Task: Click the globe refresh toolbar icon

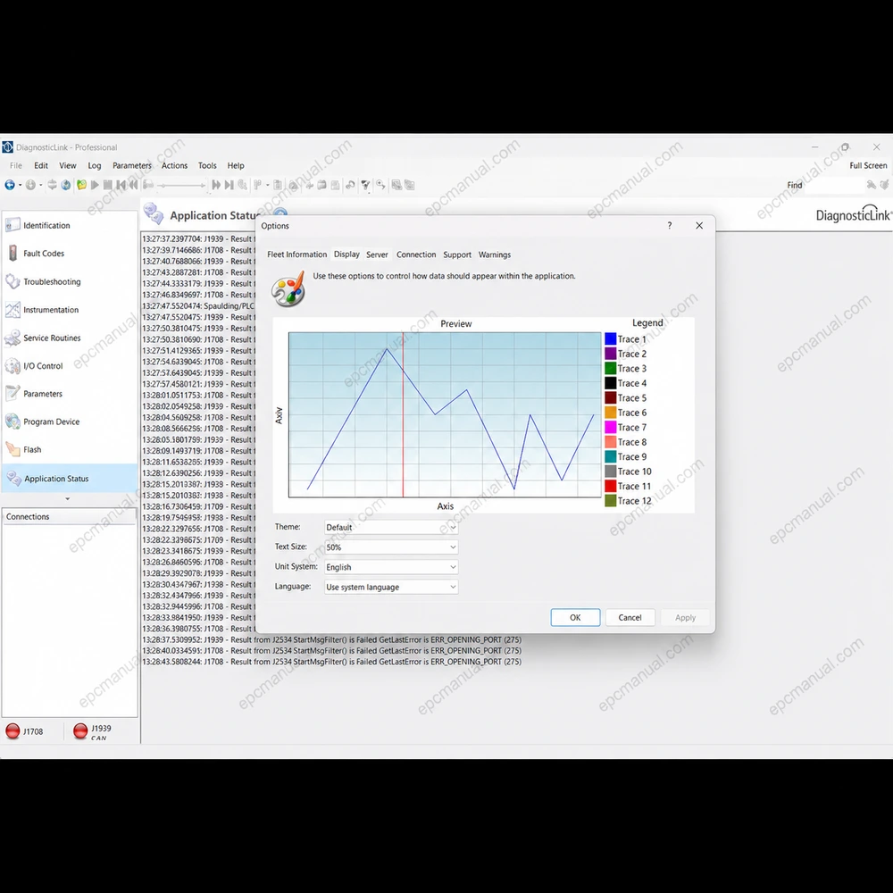Action: pos(66,185)
